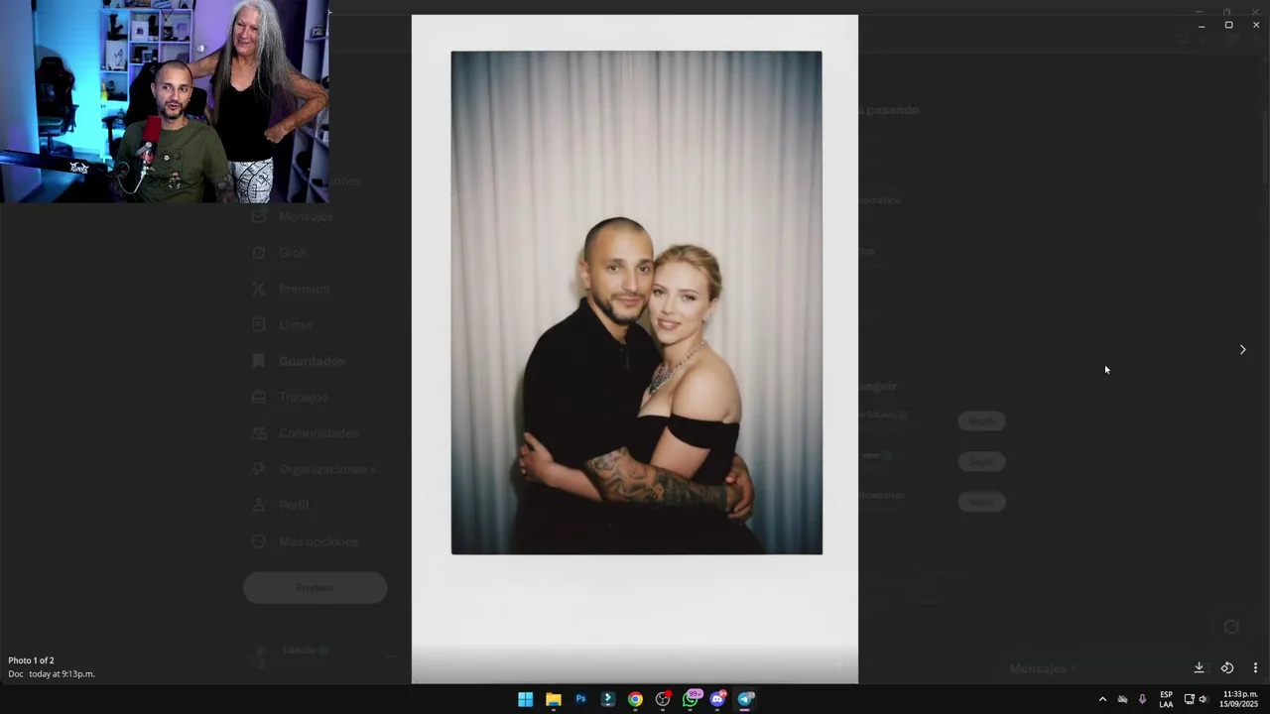Click the 'Doc today at 9:13p.m.' sender label
The image size is (1270, 714).
pyautogui.click(x=52, y=674)
